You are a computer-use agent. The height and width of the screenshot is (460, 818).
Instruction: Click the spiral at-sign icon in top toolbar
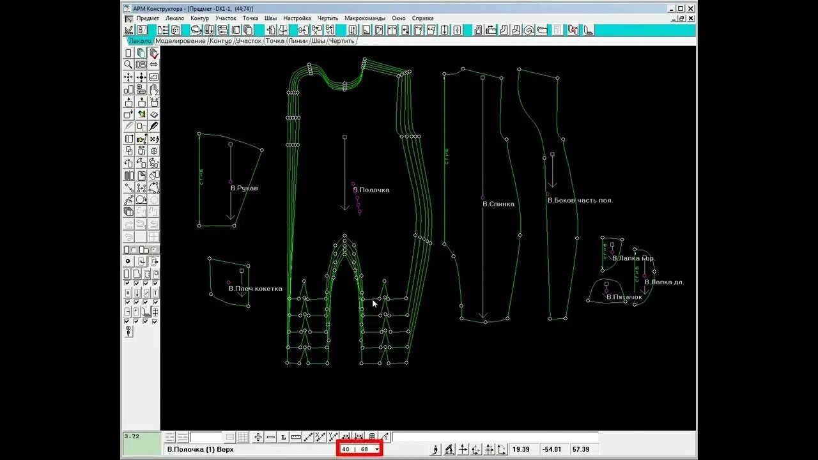point(528,30)
